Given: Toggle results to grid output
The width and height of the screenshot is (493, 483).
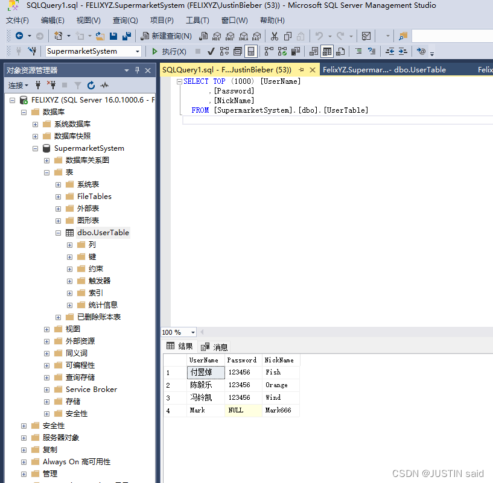Looking at the screenshot, I should coord(326,51).
